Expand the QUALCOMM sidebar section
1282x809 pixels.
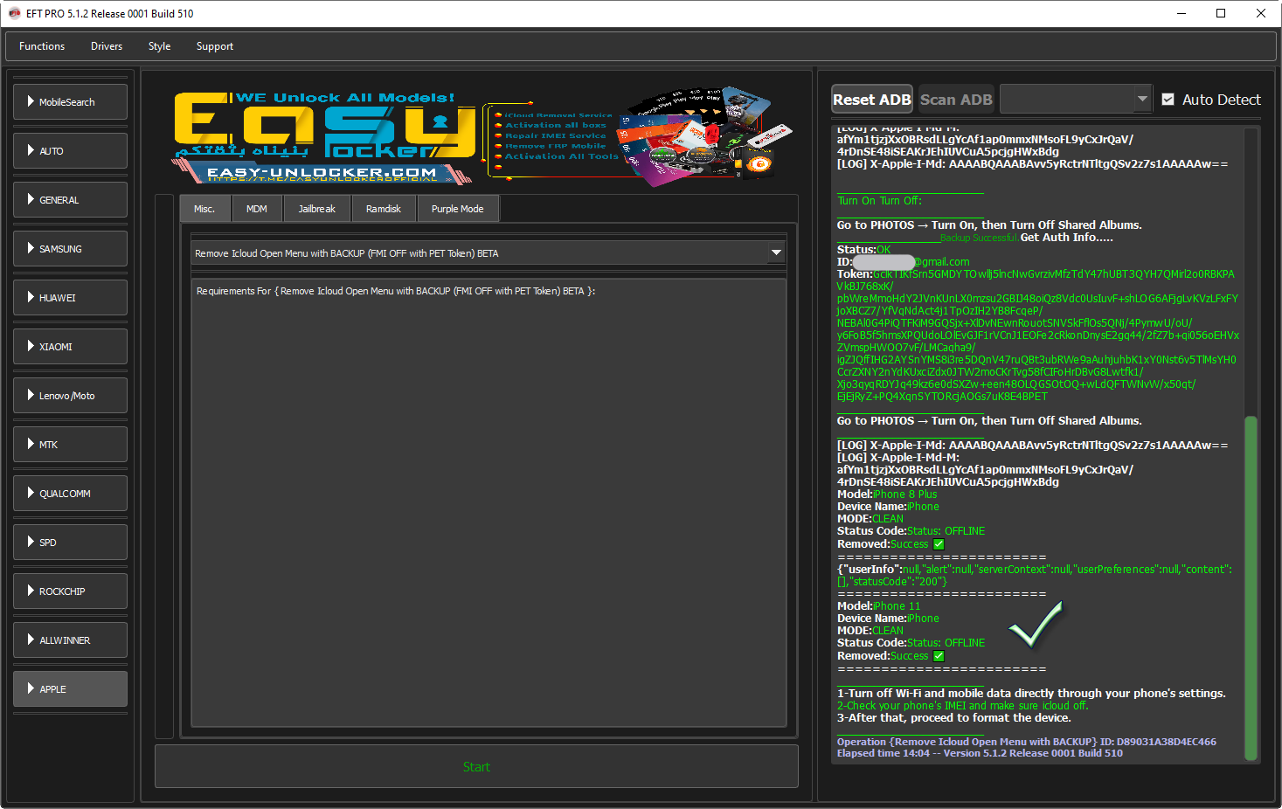[x=70, y=494]
